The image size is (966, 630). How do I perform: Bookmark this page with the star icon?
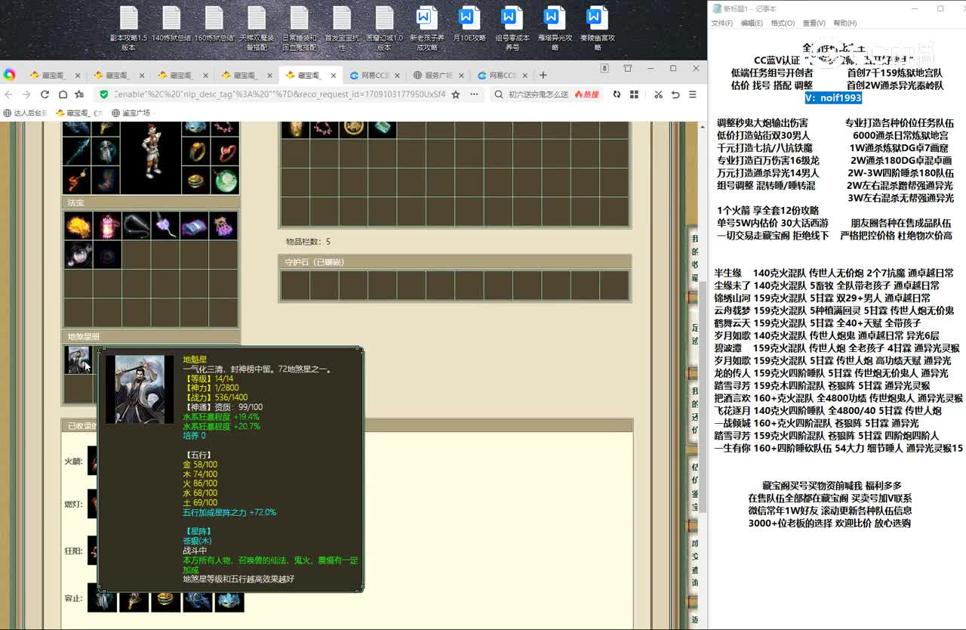[457, 94]
